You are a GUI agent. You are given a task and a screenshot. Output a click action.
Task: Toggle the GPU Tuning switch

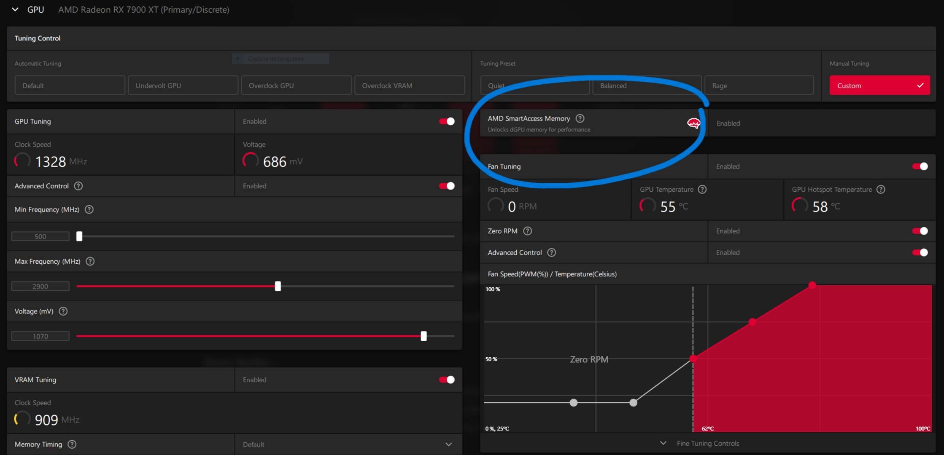click(447, 121)
